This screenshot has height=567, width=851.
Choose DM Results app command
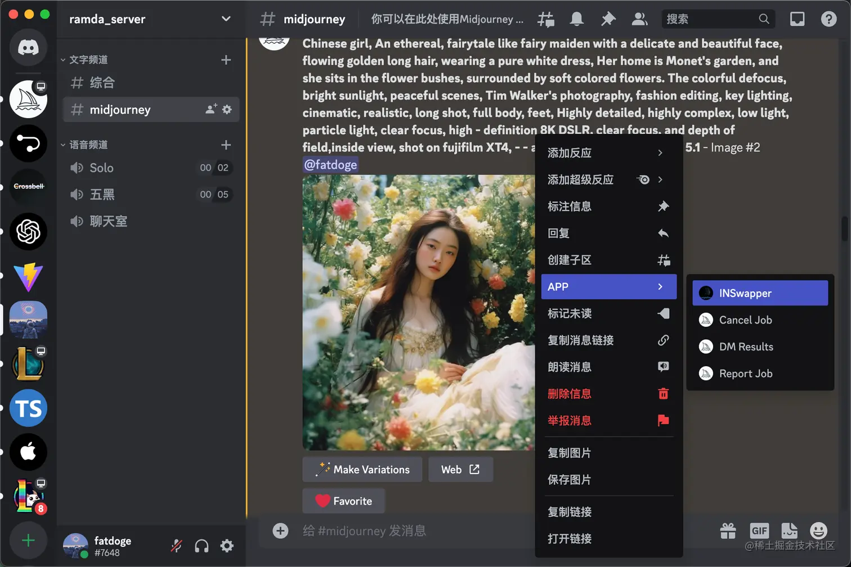coord(760,347)
